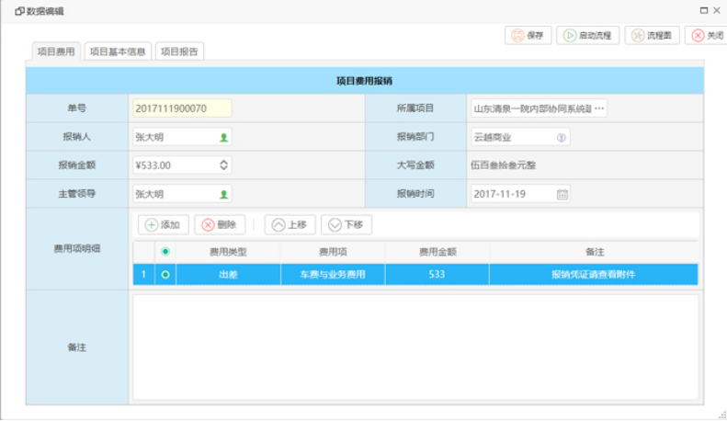
Task: Toggle the header select-all radio
Action: 165,252
